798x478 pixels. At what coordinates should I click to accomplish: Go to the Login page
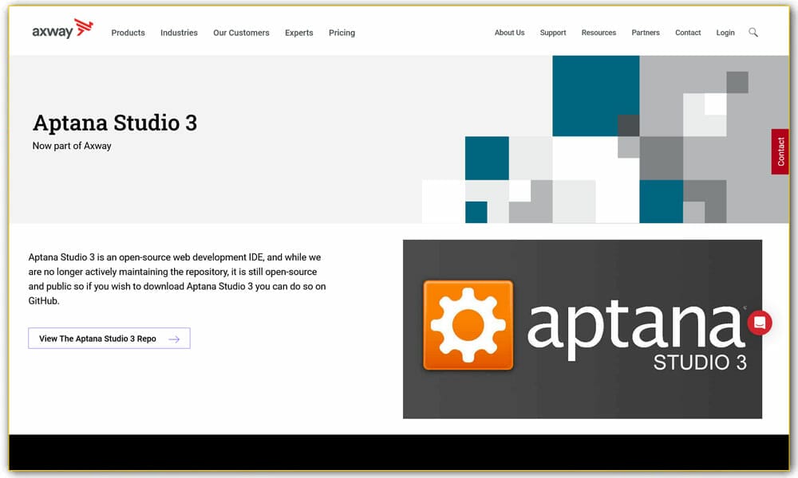click(725, 33)
